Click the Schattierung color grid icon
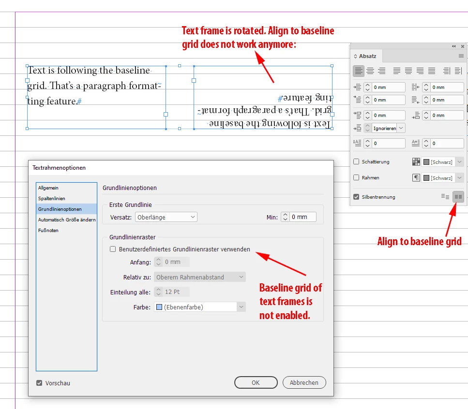Screen dimensions: 468x409 [x=416, y=162]
